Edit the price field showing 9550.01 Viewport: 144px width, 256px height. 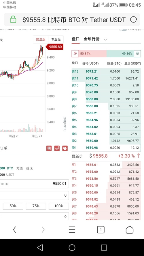point(34,184)
